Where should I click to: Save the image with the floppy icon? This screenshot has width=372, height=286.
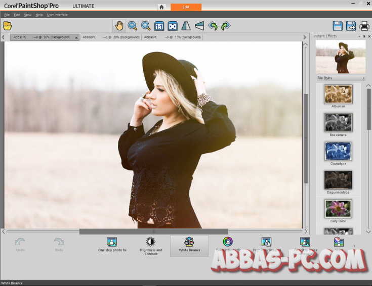[x=338, y=26]
